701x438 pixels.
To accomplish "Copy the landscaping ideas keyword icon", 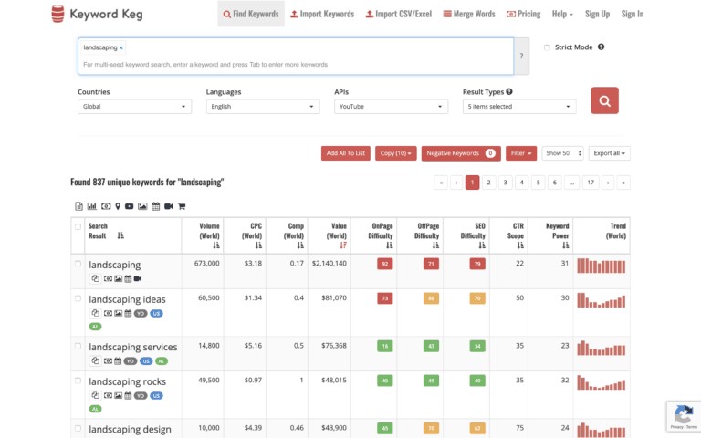I will 95,313.
